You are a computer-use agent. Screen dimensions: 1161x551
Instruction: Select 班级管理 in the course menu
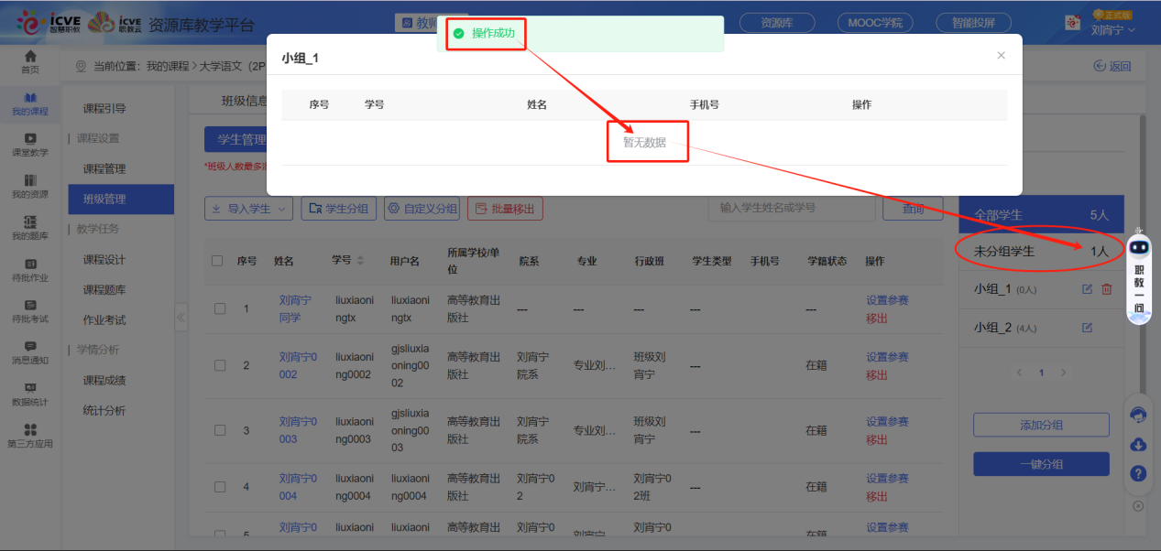coord(104,199)
